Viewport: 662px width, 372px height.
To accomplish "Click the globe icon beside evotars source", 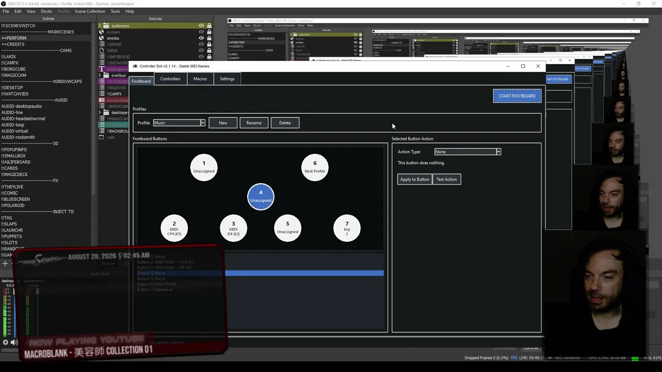I will (x=101, y=32).
